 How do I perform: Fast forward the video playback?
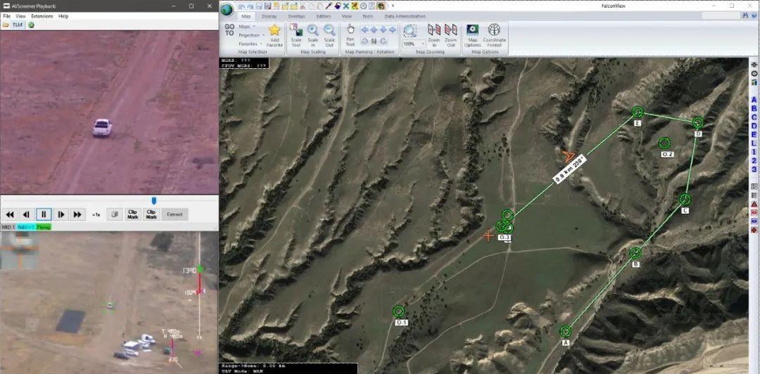point(77,214)
